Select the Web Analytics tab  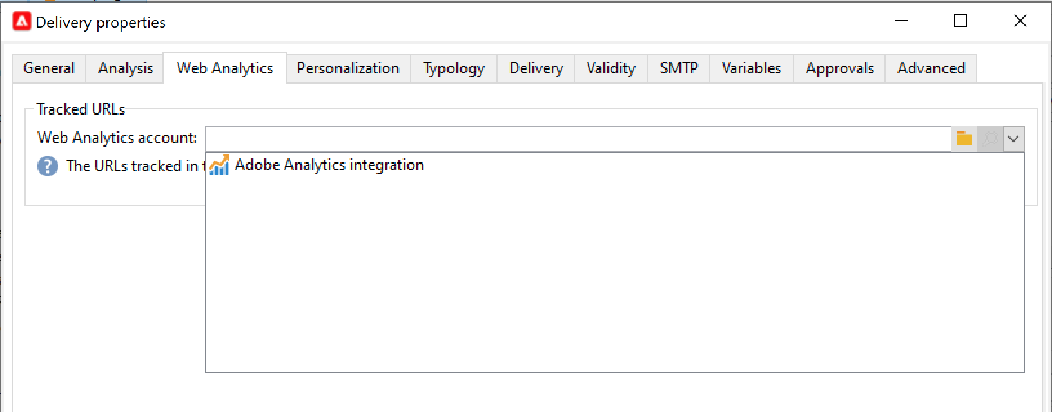(x=225, y=68)
